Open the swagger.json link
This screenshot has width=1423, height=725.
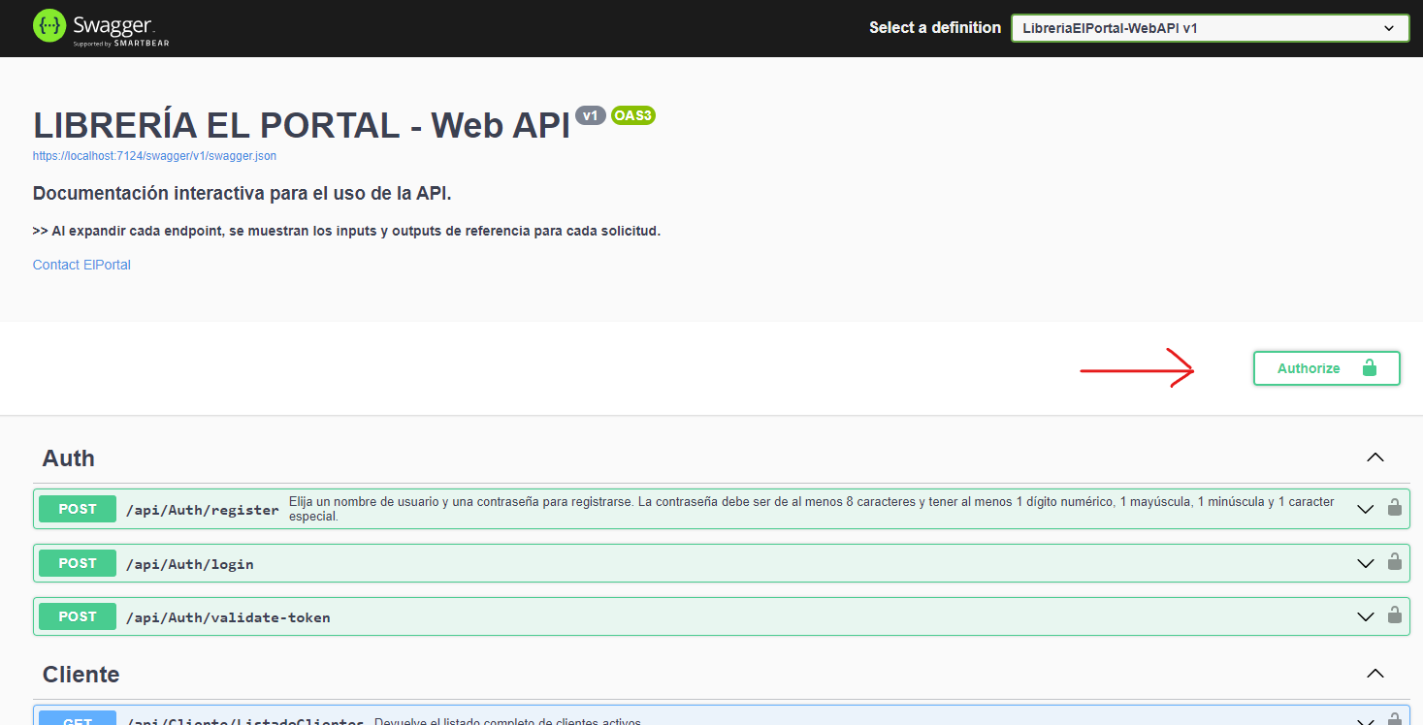point(154,156)
